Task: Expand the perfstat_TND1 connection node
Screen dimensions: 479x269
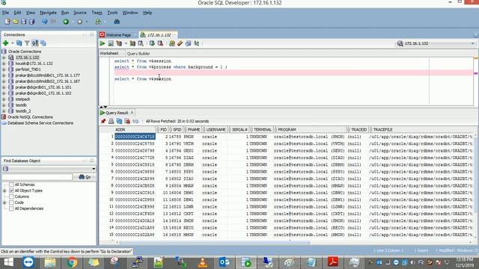Action: point(4,69)
